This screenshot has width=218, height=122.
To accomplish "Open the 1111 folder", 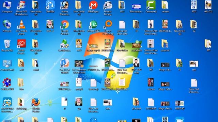I will click(122, 7).
